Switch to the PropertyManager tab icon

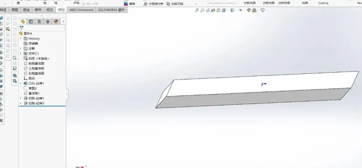(31, 21)
